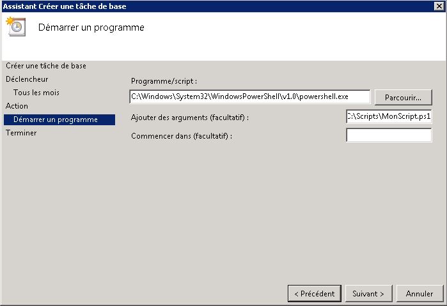
Task: Click the empty 'Commencer dans' field
Action: coord(389,135)
